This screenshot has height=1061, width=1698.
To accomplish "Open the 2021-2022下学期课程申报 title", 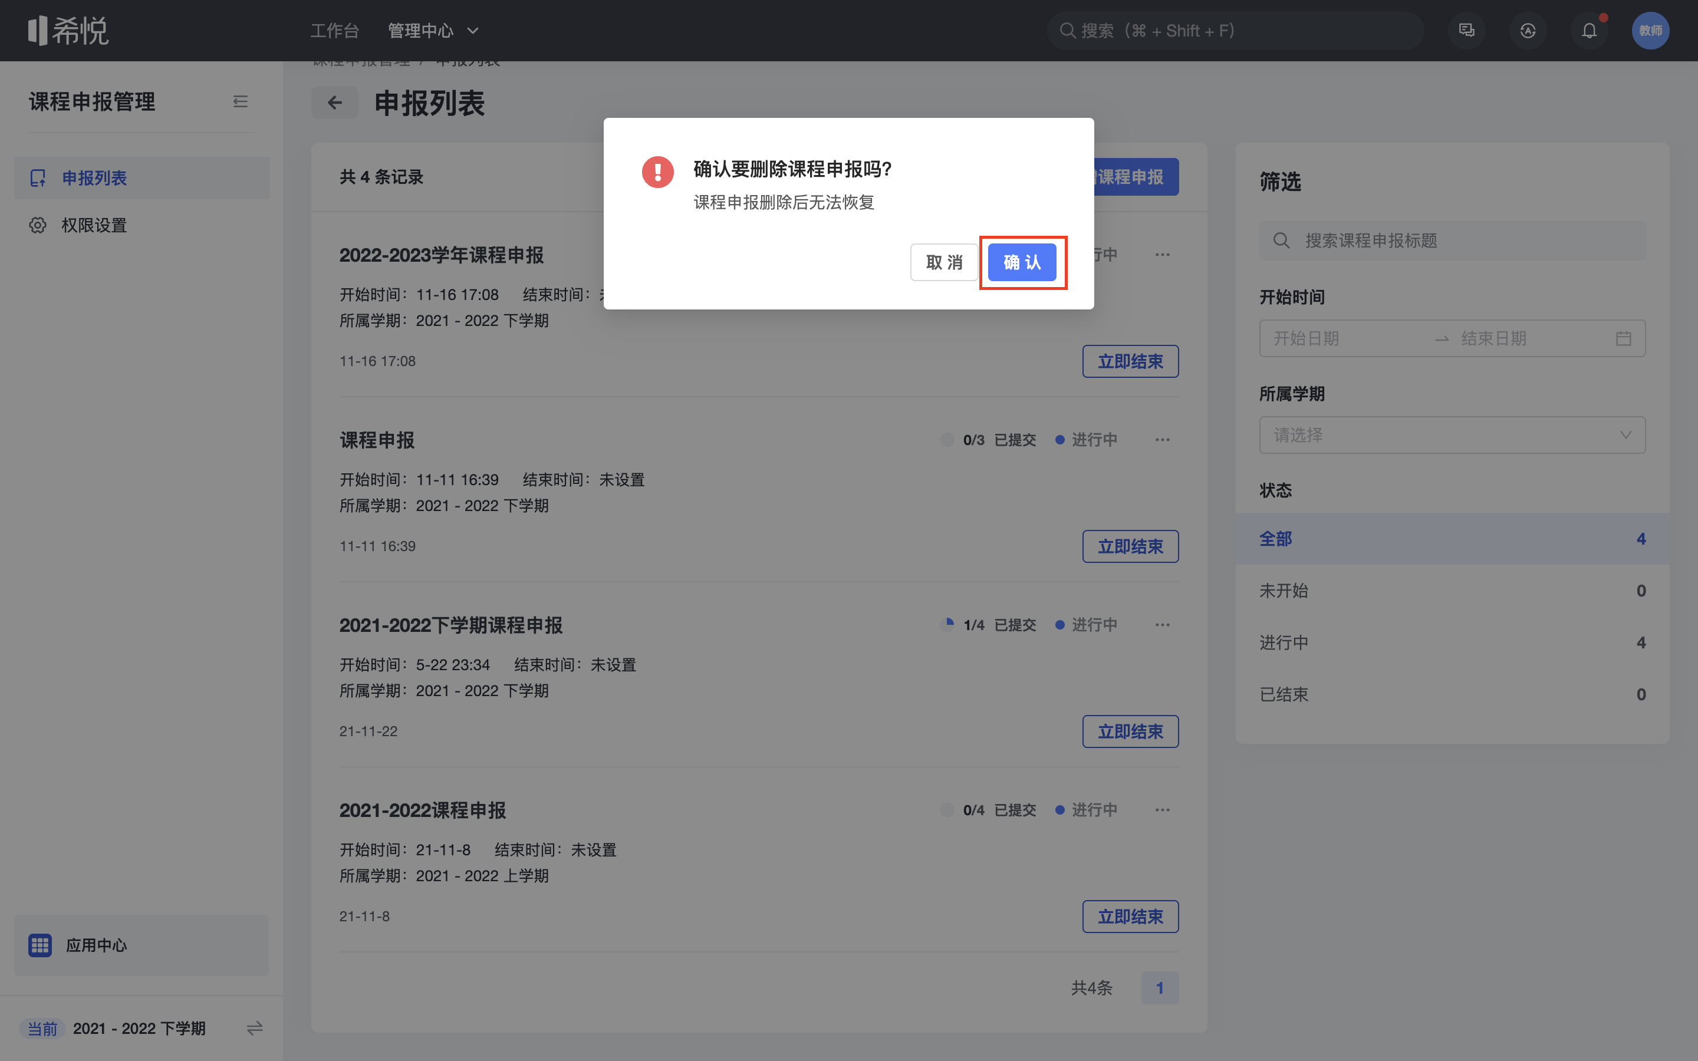I will [450, 625].
